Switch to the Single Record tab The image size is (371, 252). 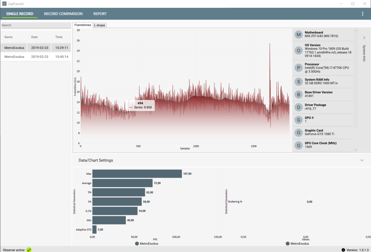[x=20, y=14]
